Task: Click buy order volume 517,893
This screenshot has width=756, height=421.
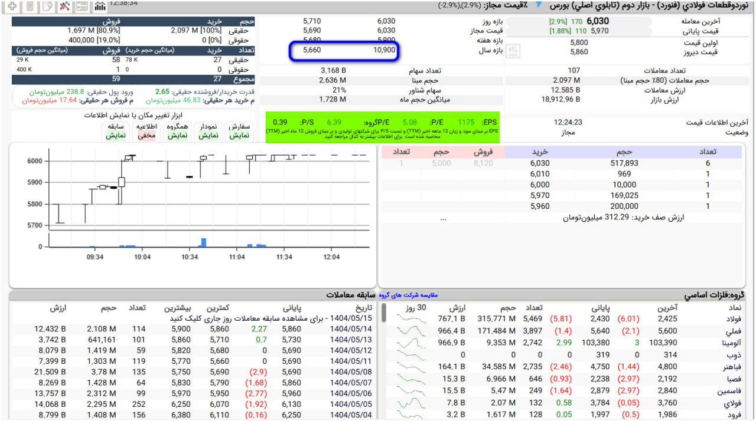Action: pyautogui.click(x=624, y=163)
